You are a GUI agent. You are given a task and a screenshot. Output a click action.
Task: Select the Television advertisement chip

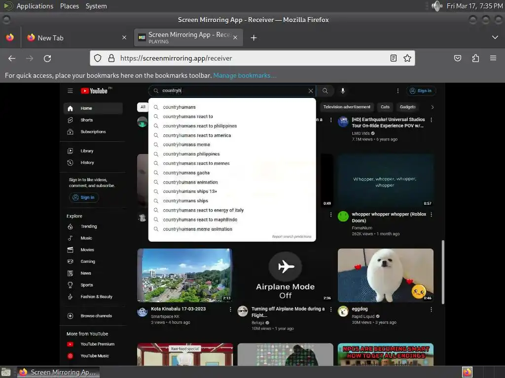[347, 107]
